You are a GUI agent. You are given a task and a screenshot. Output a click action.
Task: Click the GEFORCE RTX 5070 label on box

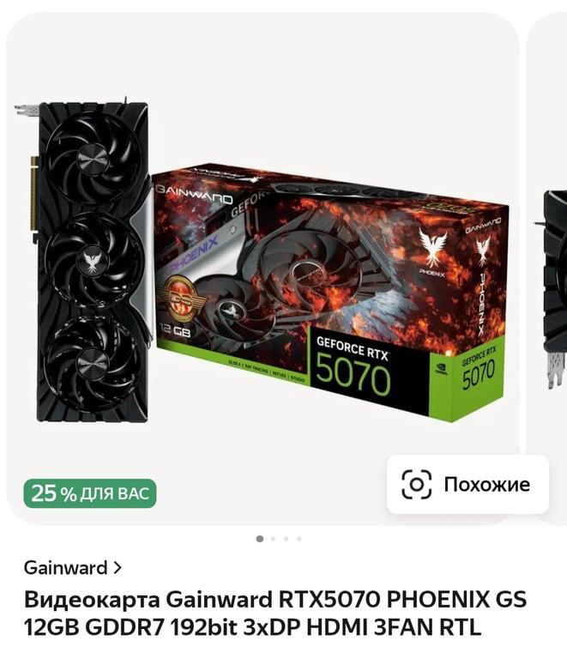pyautogui.click(x=353, y=366)
